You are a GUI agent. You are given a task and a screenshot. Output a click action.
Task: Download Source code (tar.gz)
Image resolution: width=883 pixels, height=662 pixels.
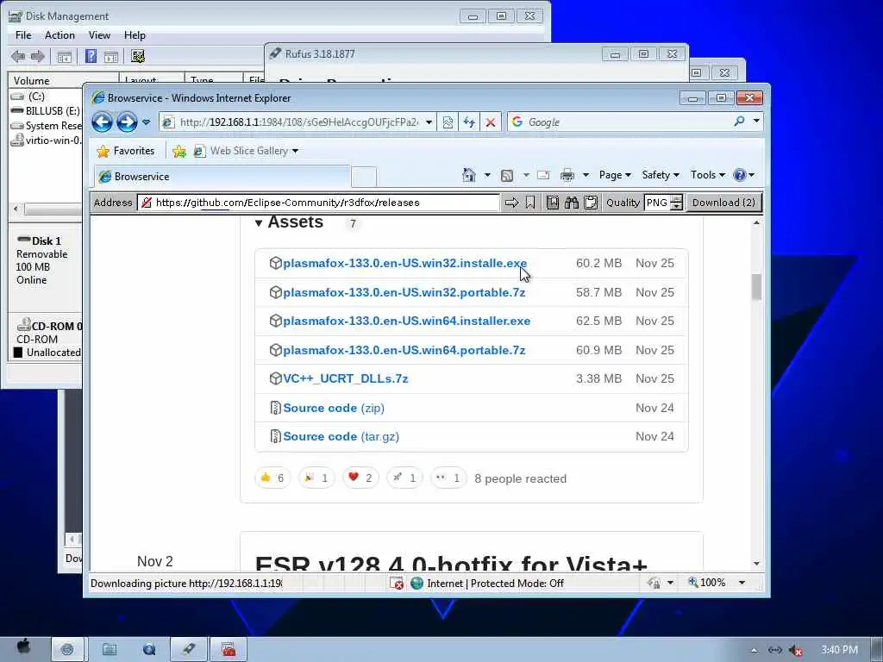point(341,436)
